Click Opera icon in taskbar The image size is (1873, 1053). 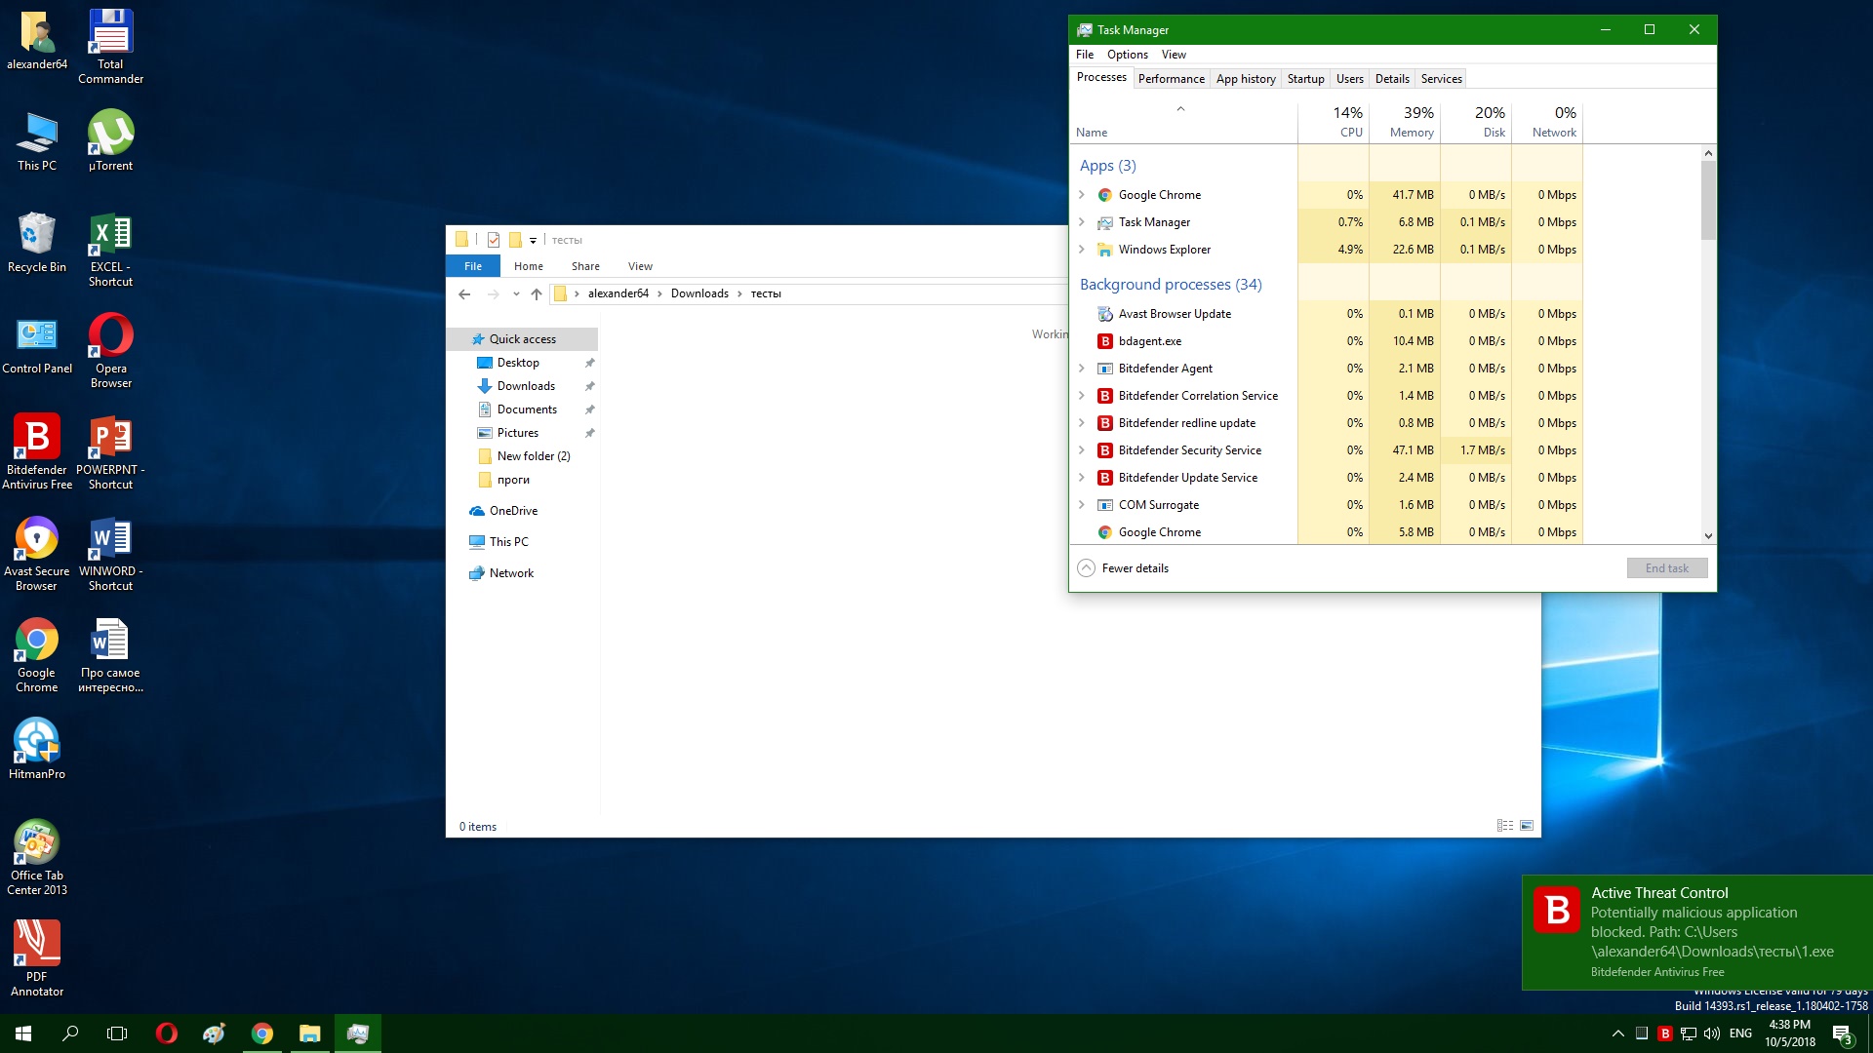point(167,1033)
